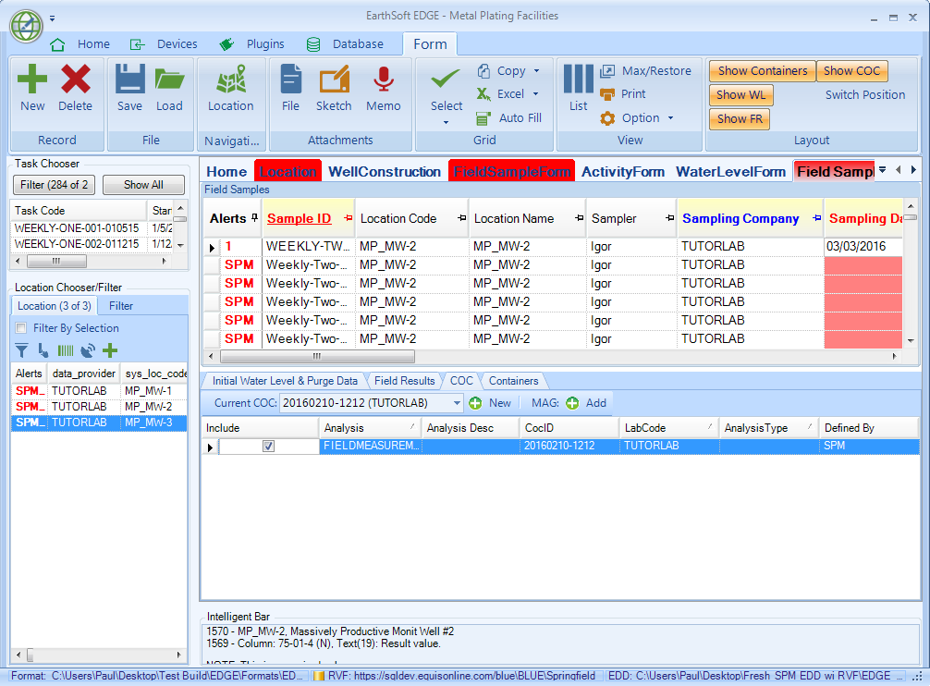930x686 pixels.
Task: Click the Save floppy disk icon
Action: [129, 80]
